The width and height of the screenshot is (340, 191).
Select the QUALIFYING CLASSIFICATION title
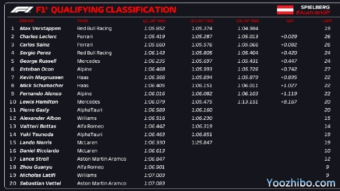pyautogui.click(x=114, y=10)
